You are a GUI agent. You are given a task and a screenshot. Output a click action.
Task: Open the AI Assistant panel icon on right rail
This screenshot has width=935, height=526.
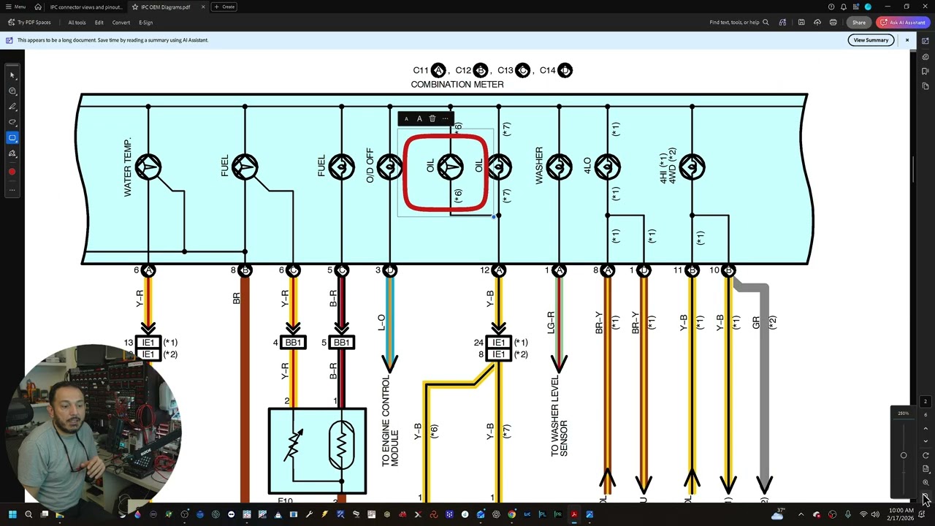click(x=926, y=41)
